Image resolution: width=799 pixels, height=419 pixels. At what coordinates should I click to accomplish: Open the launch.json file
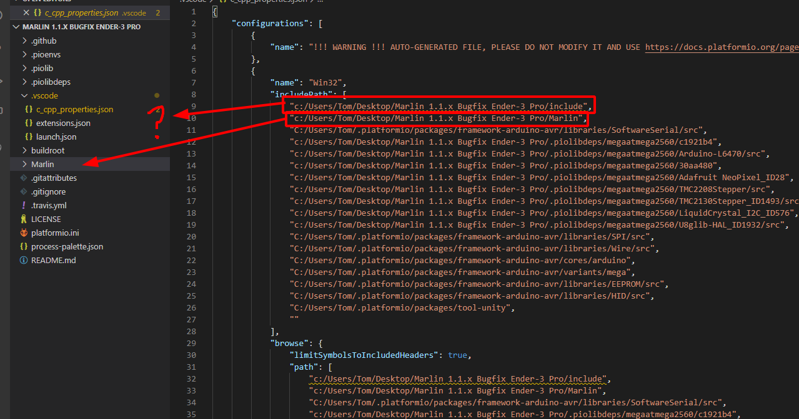click(x=56, y=137)
